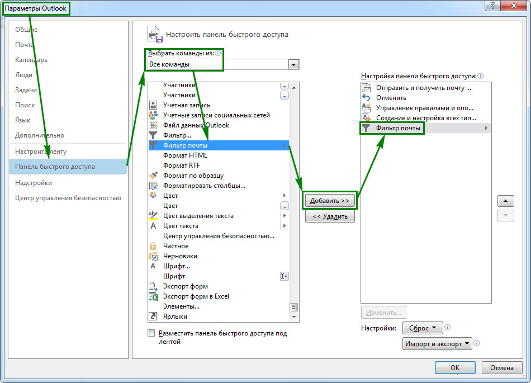Click the Excel export icon

153,296
